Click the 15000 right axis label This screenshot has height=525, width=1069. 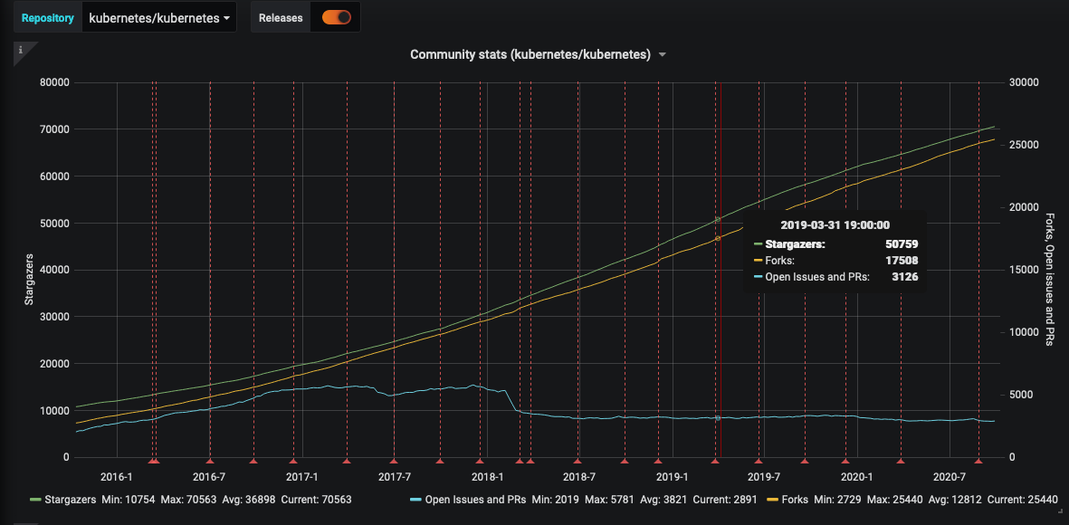(x=1022, y=270)
